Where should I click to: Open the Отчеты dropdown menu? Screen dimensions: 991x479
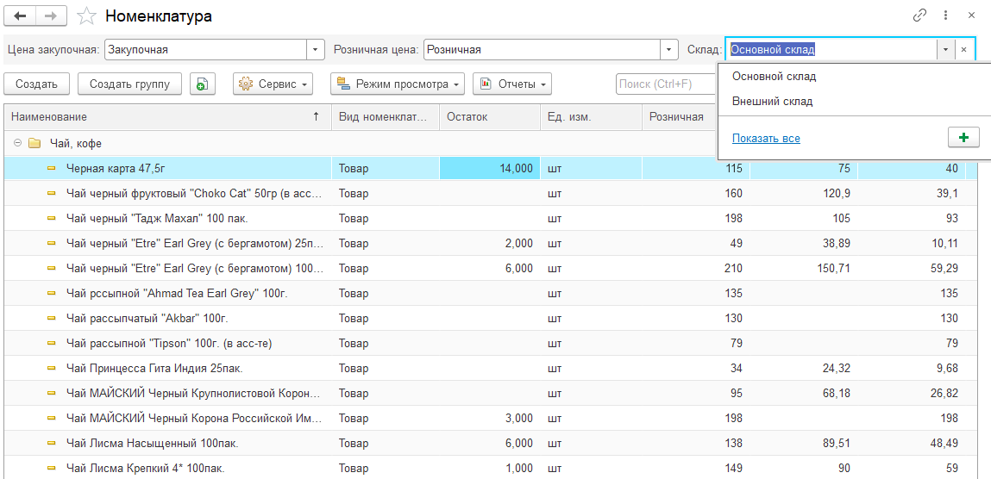[x=512, y=84]
